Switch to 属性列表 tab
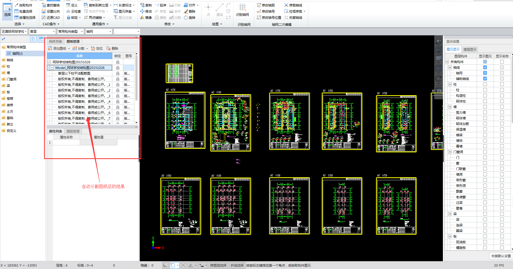This screenshot has height=269, width=513. tap(56, 131)
